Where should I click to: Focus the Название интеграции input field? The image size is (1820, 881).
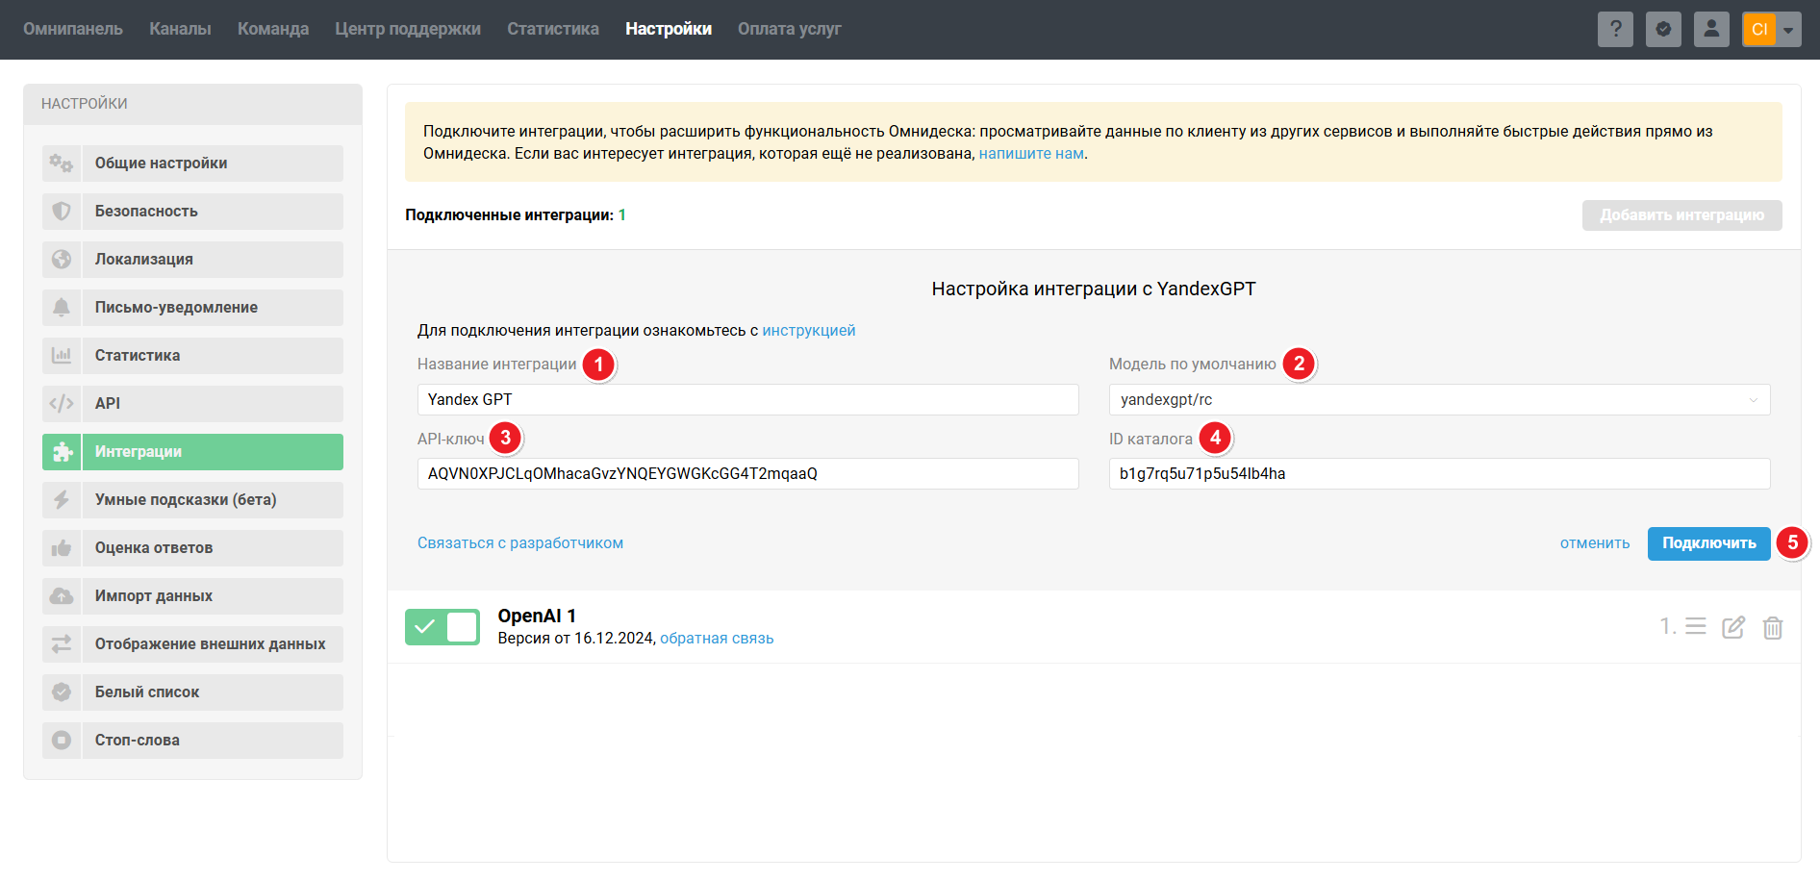pyautogui.click(x=748, y=400)
